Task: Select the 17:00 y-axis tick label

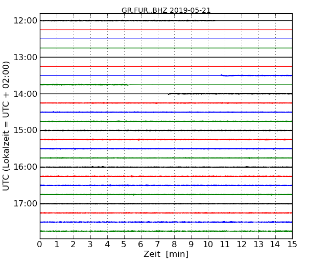Action: (x=25, y=204)
